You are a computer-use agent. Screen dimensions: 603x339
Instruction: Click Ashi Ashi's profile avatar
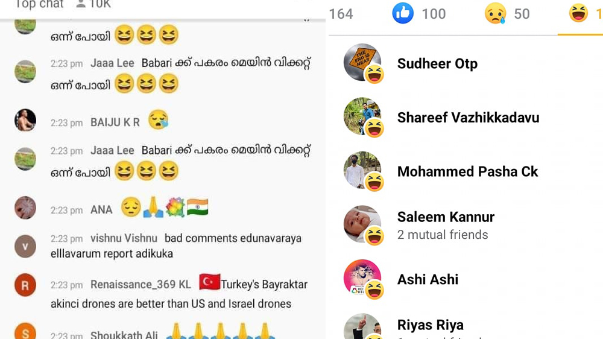(362, 278)
